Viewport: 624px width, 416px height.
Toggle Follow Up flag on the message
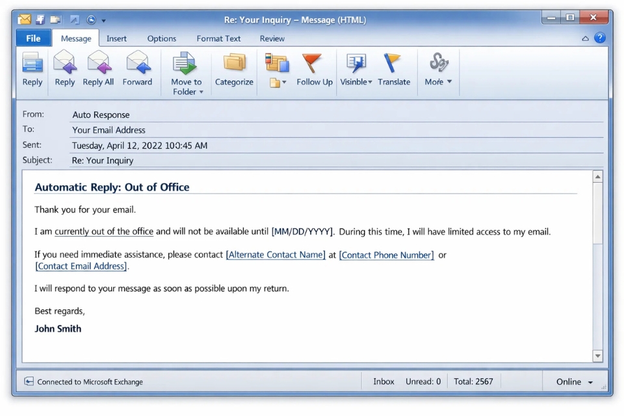click(x=314, y=70)
